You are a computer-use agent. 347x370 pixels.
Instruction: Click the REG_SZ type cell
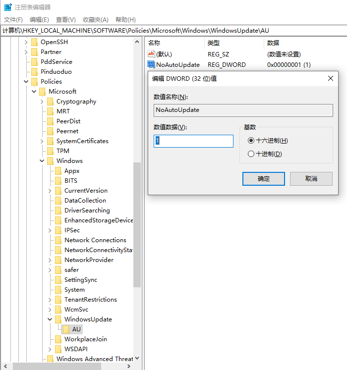[218, 54]
